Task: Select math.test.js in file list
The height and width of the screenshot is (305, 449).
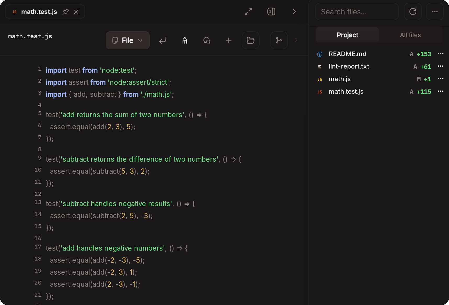Action: [346, 92]
